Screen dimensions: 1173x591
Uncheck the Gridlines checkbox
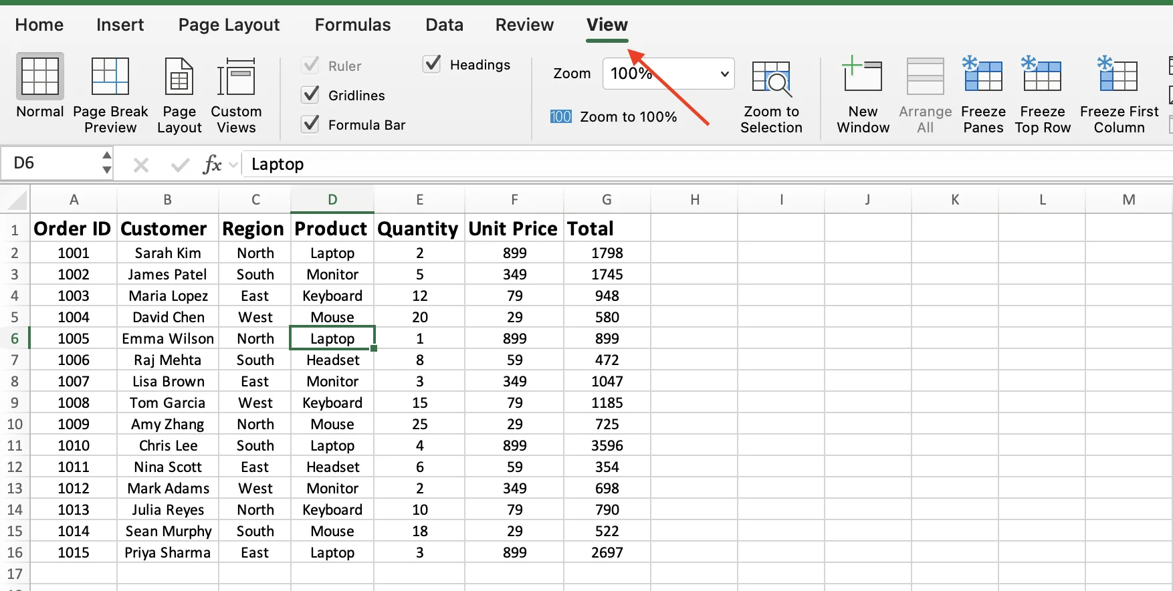[310, 95]
